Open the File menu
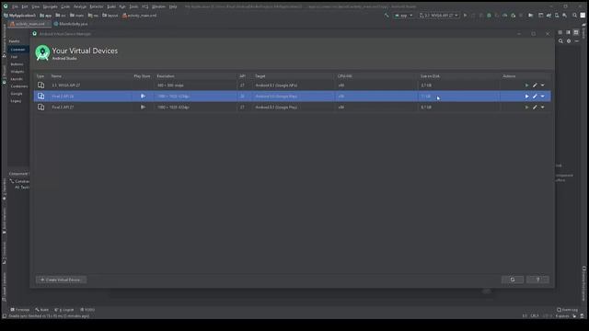The image size is (589, 331). pos(15,6)
